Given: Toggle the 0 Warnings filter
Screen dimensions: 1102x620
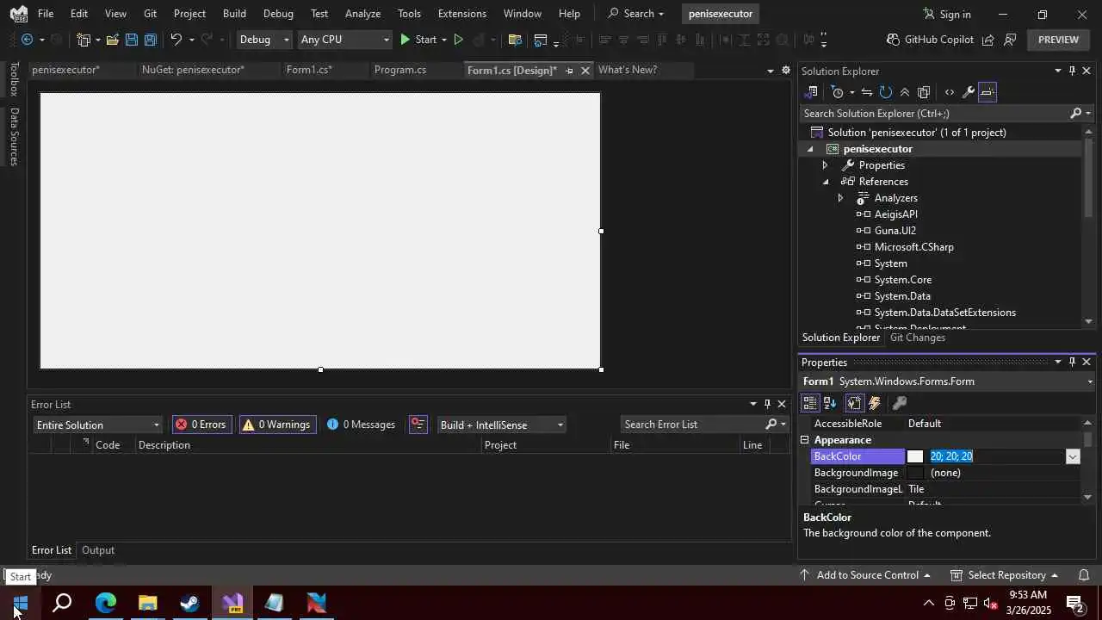Looking at the screenshot, I should pyautogui.click(x=276, y=425).
